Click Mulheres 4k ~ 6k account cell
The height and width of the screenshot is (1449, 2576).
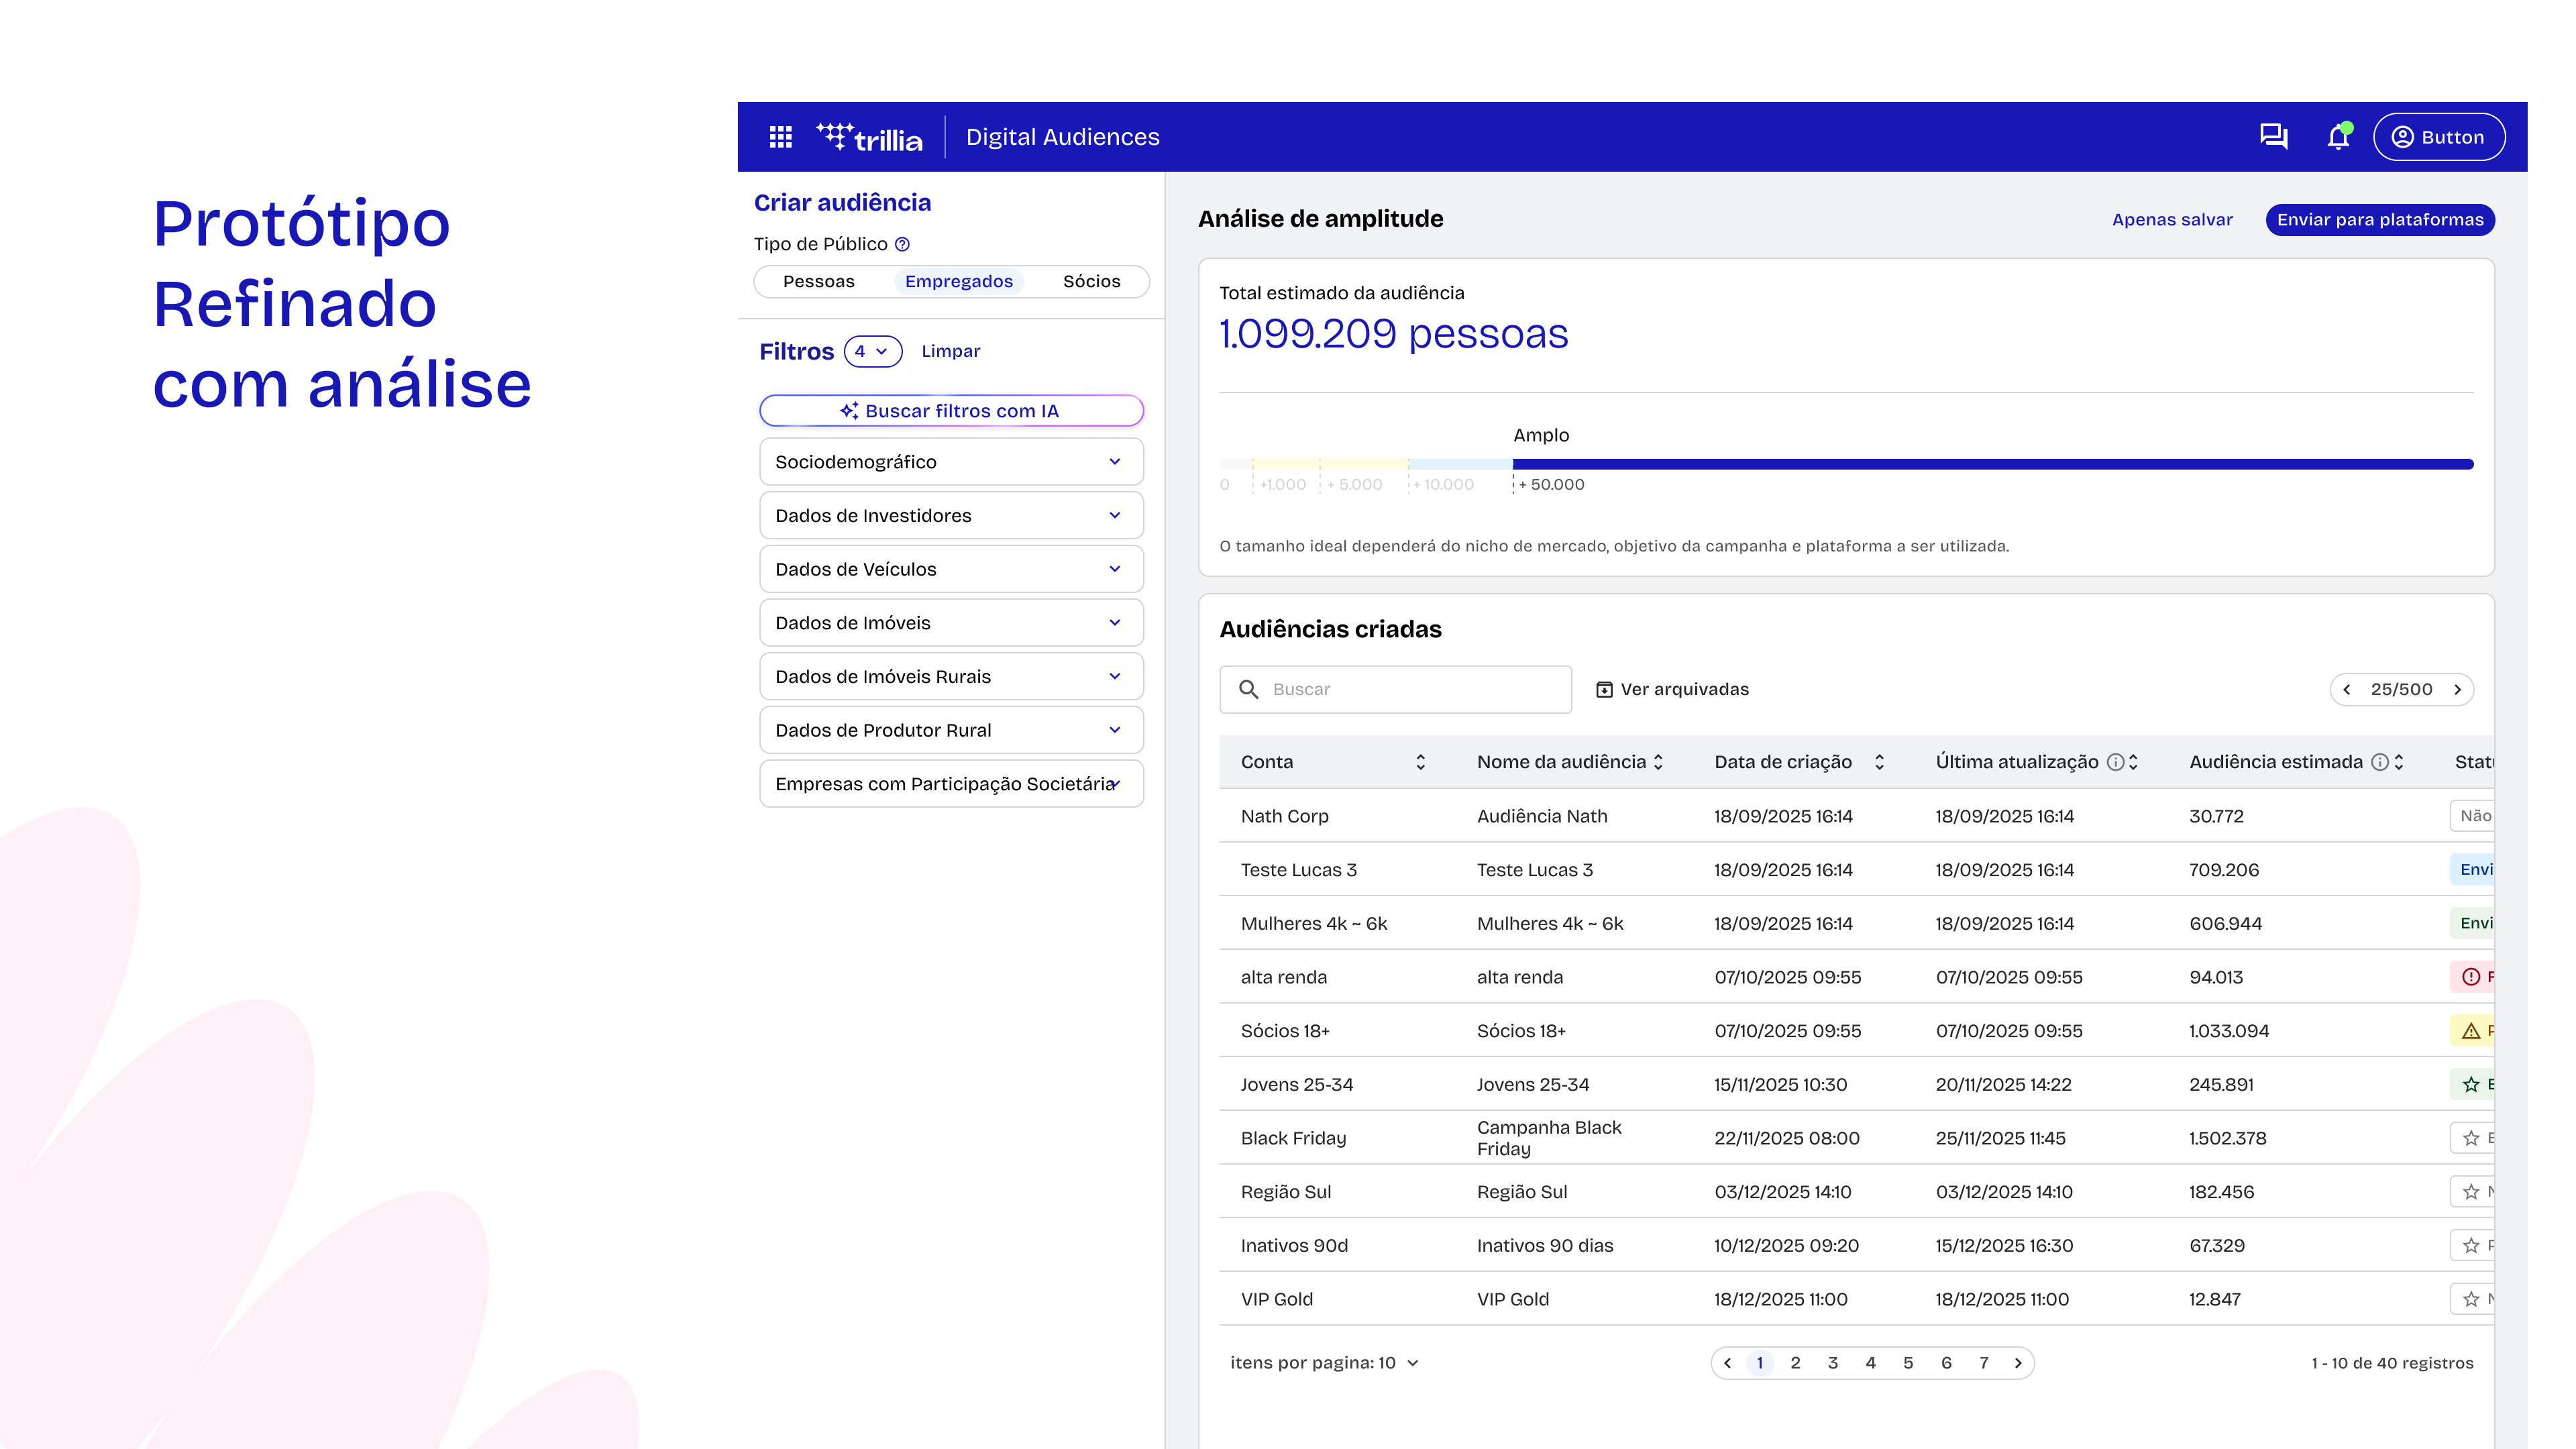pyautogui.click(x=1314, y=924)
